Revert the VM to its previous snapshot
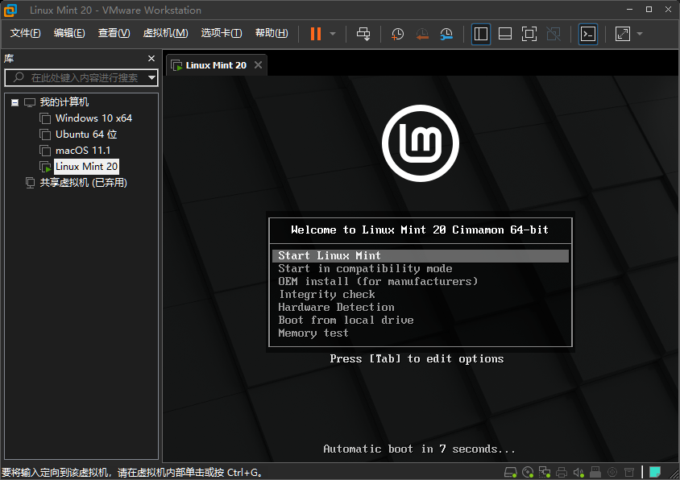The width and height of the screenshot is (680, 480). coord(422,34)
